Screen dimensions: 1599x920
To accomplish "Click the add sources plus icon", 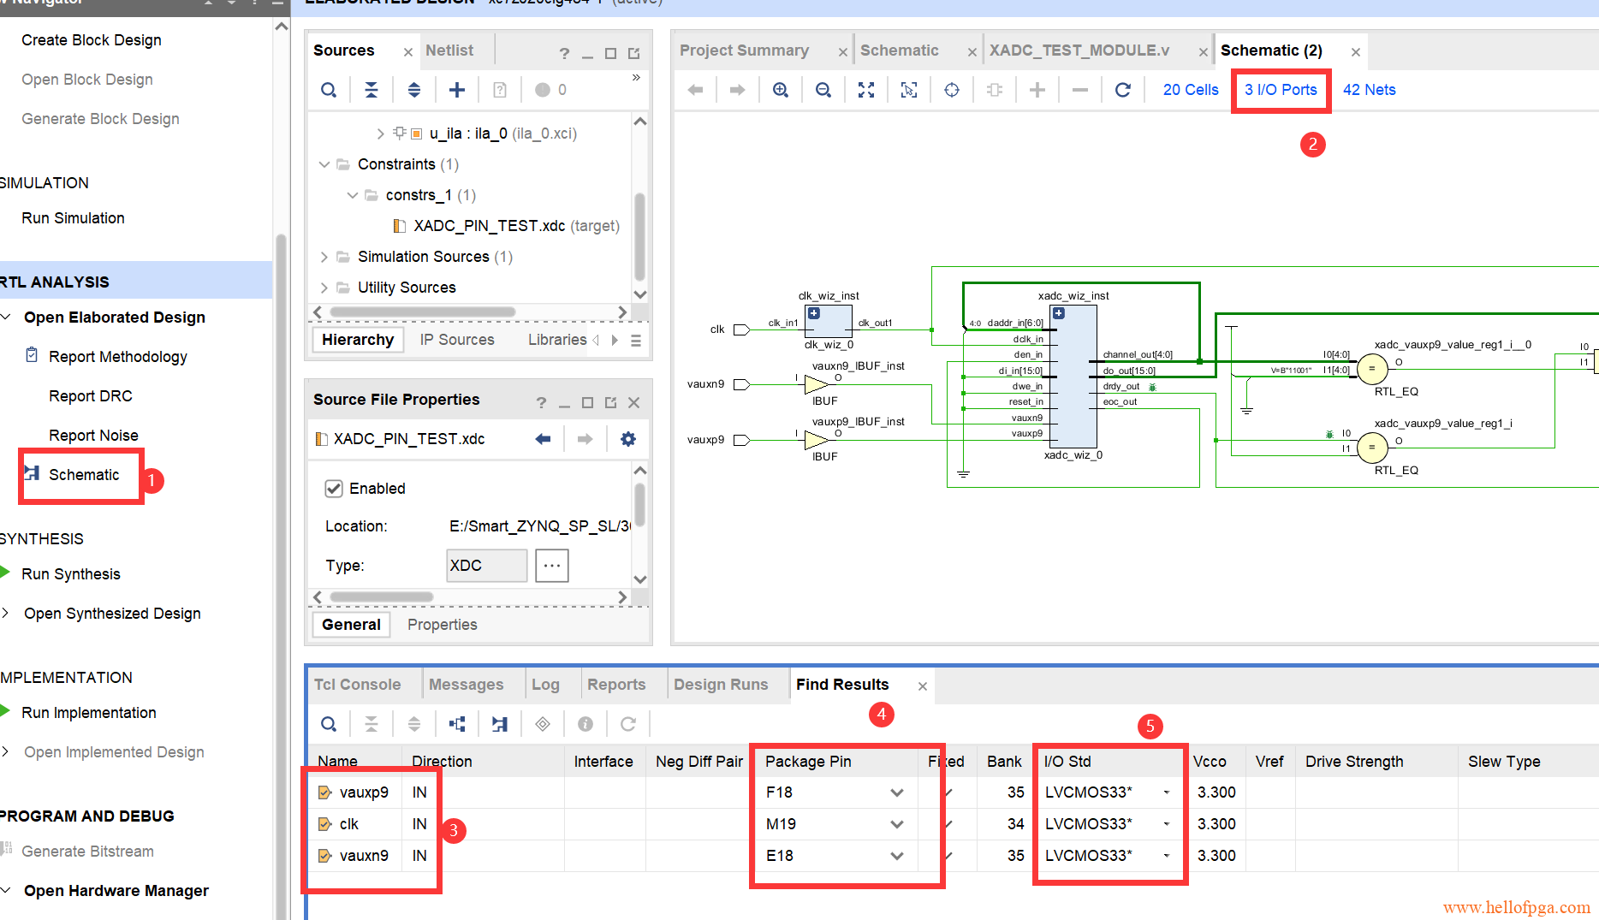I will coord(457,90).
